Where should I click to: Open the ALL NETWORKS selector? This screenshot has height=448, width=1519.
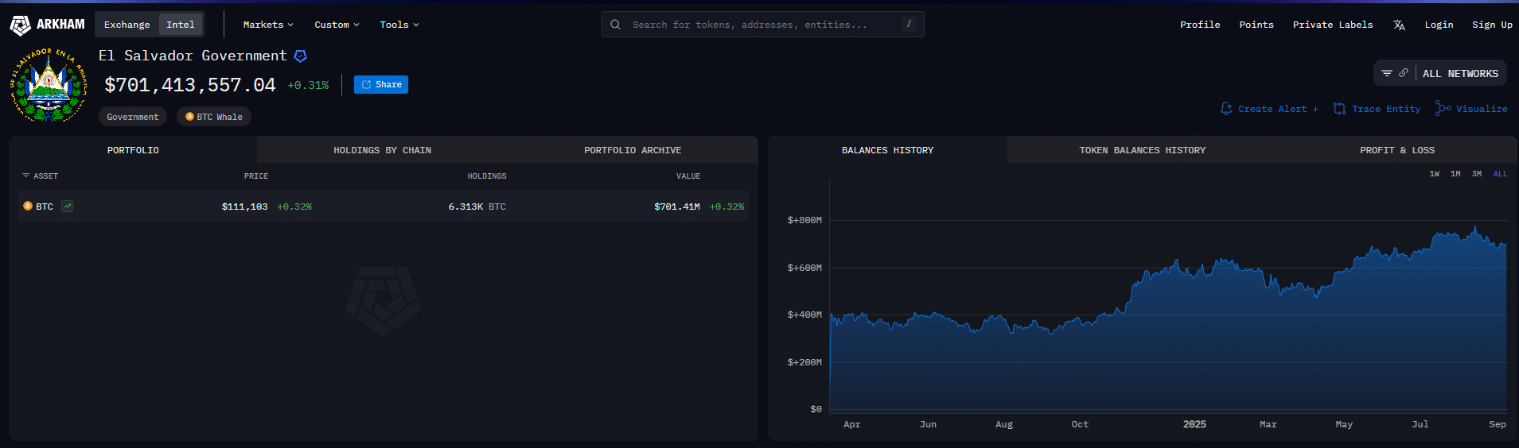pos(1460,73)
